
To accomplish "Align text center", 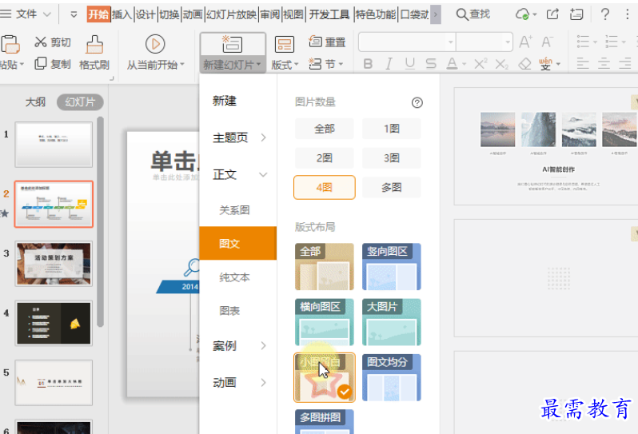I will pos(604,63).
